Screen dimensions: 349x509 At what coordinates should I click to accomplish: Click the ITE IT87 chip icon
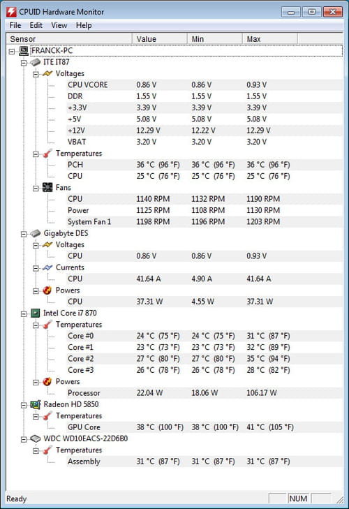point(36,62)
